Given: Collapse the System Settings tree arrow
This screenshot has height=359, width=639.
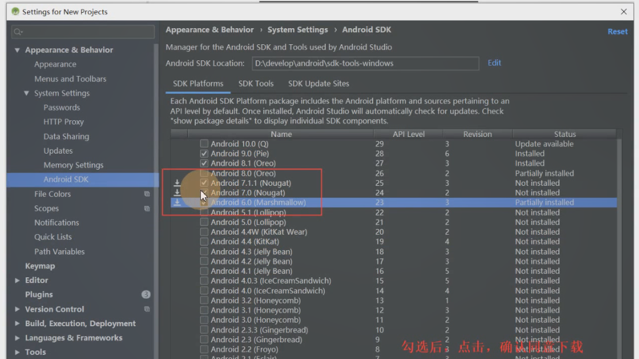Looking at the screenshot, I should (26, 93).
